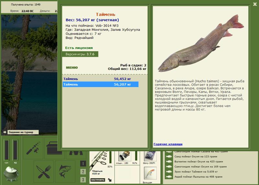Switch to rod slot 3

[83, 180]
